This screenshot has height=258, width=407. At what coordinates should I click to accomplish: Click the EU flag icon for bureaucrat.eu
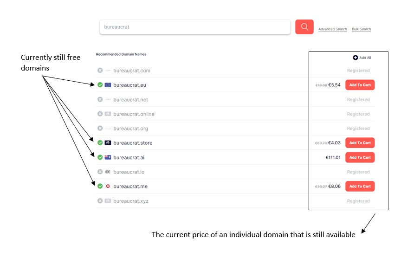click(x=108, y=85)
